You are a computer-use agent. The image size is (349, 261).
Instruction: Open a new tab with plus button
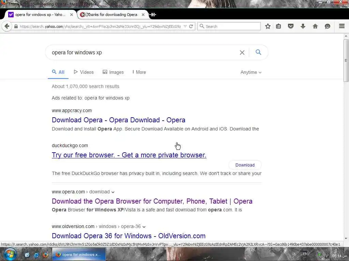point(153,15)
